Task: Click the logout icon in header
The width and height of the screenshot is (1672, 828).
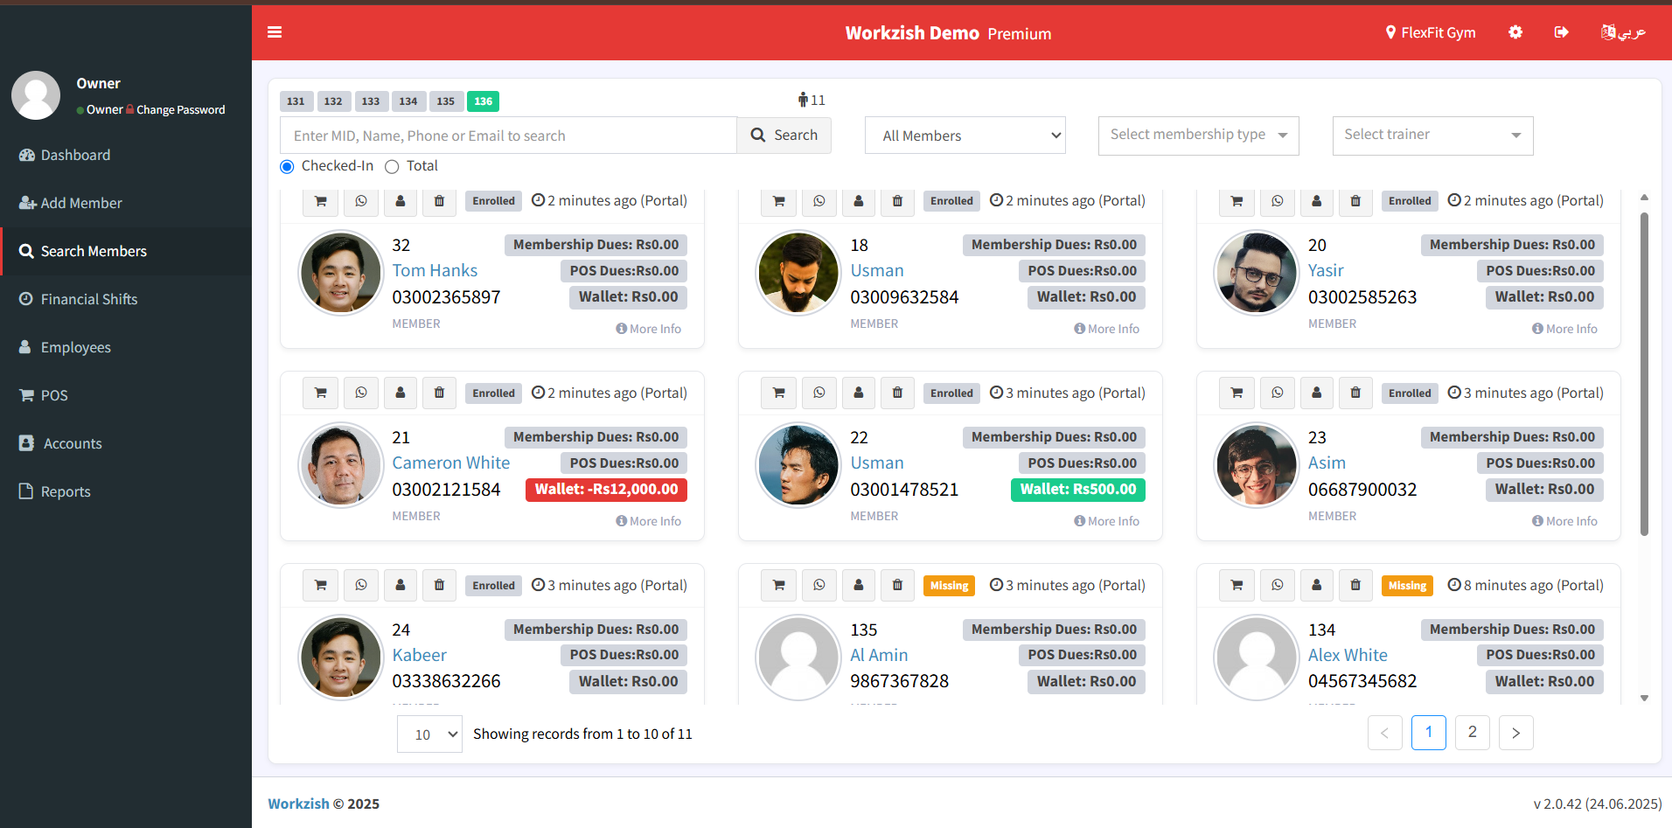Action: coord(1561,32)
